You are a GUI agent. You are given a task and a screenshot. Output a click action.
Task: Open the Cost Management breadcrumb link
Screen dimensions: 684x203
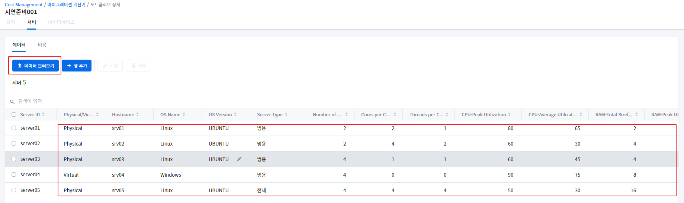coord(24,5)
